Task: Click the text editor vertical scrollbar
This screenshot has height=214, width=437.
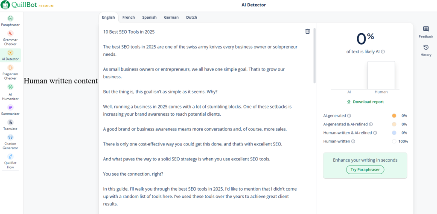Action: point(315,56)
